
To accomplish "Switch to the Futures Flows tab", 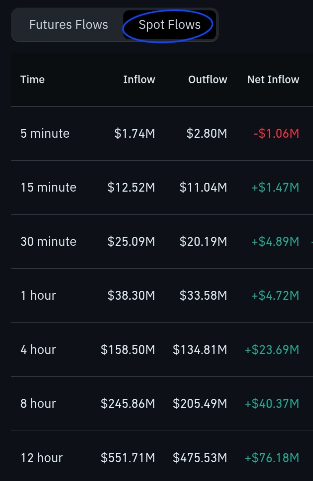I will (68, 25).
